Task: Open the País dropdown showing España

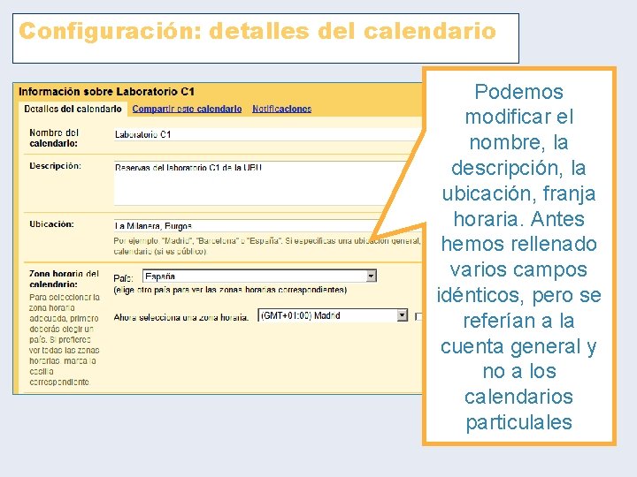Action: coord(259,276)
